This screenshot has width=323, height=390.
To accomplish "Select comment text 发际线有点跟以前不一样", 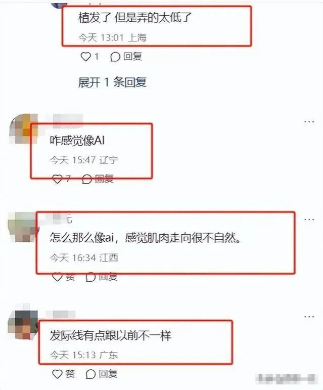I will tap(111, 335).
